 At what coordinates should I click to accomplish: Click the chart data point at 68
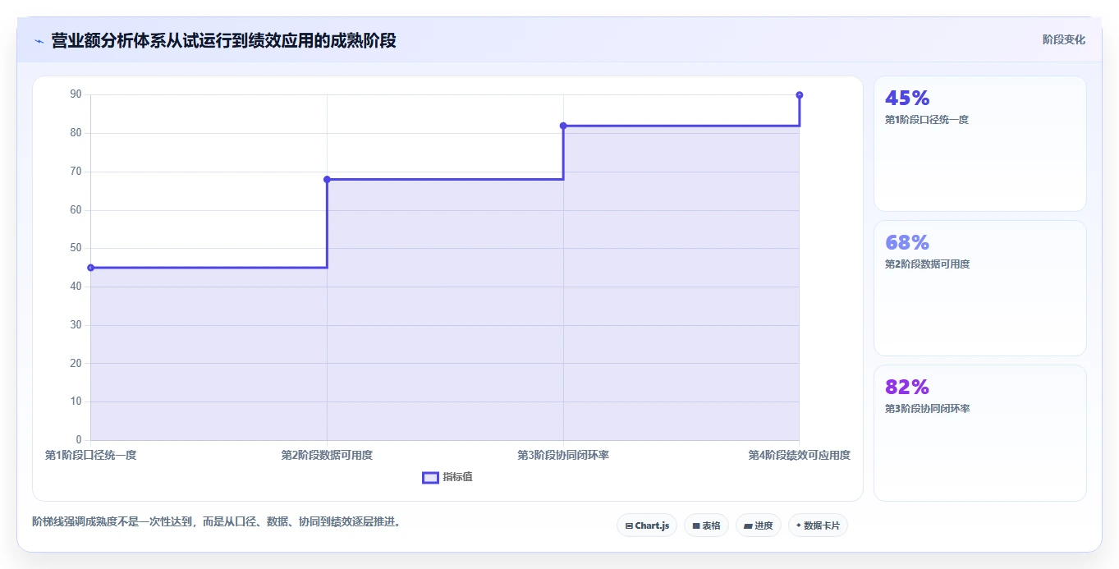point(327,179)
